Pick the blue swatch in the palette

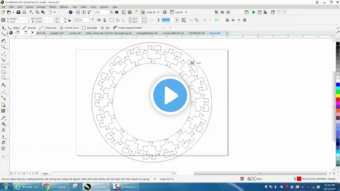338,85
